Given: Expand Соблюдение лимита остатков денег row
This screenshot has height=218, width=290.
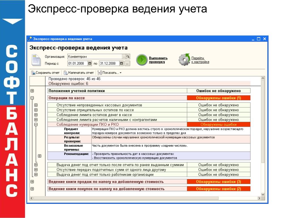Looking at the screenshot, I should click(36, 115).
